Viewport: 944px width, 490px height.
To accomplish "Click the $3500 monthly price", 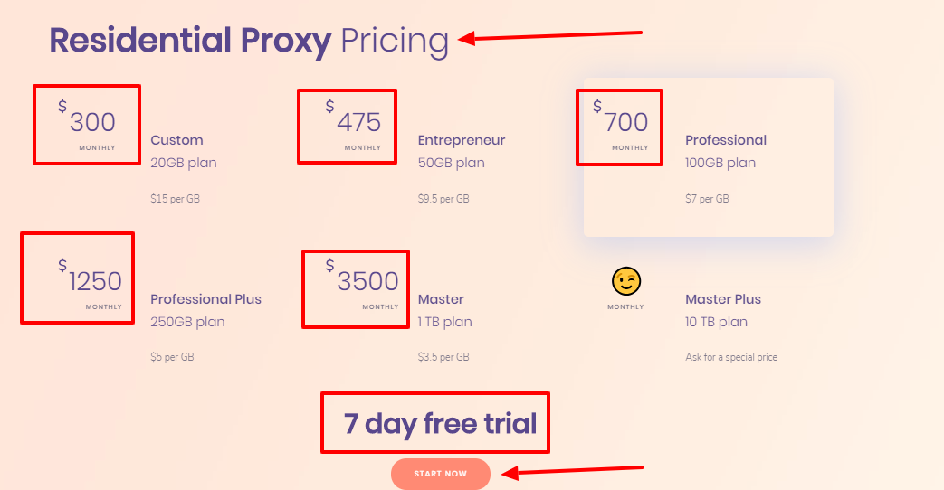I will pos(367,281).
